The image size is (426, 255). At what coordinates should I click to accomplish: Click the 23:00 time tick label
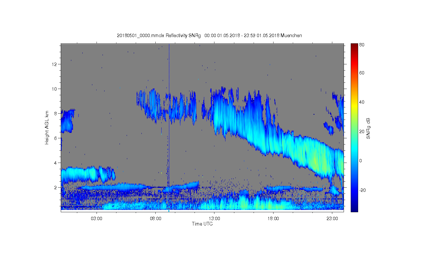coord(332,218)
